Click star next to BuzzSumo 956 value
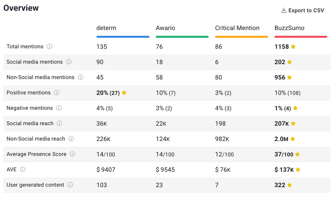 point(290,77)
